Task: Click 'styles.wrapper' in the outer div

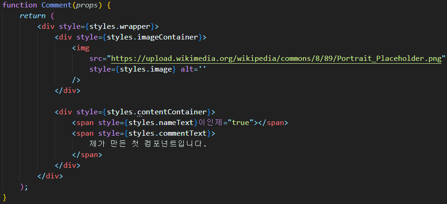Action: click(x=120, y=26)
